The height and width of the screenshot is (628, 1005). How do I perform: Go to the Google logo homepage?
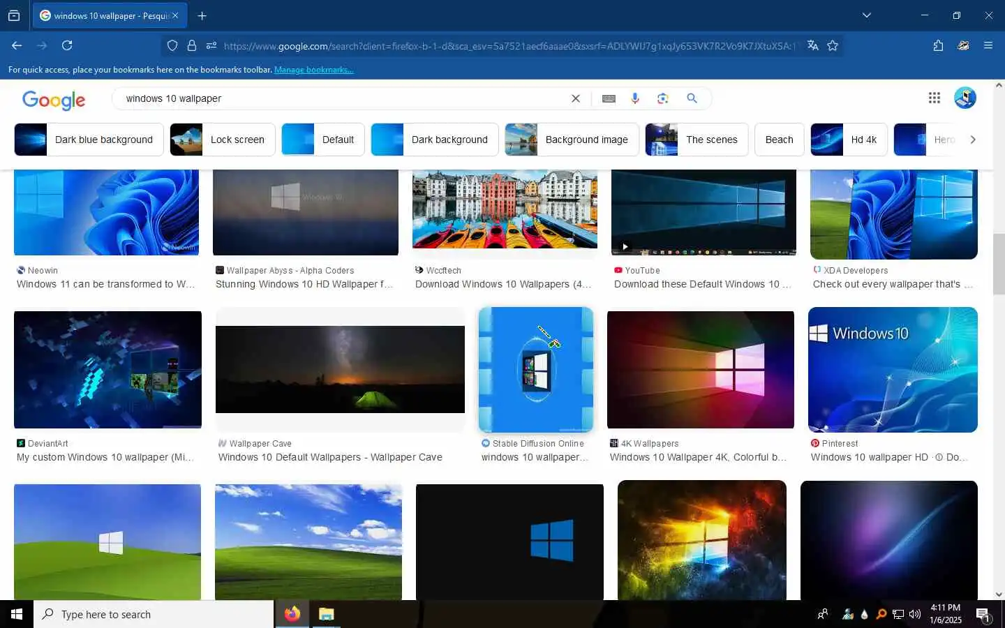pyautogui.click(x=54, y=100)
